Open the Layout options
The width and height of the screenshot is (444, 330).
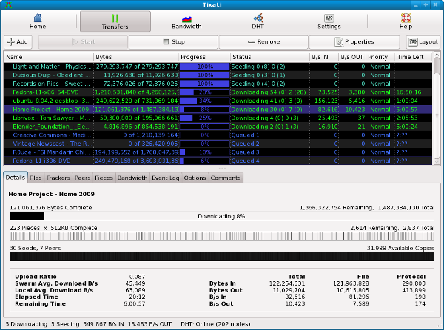click(x=423, y=42)
